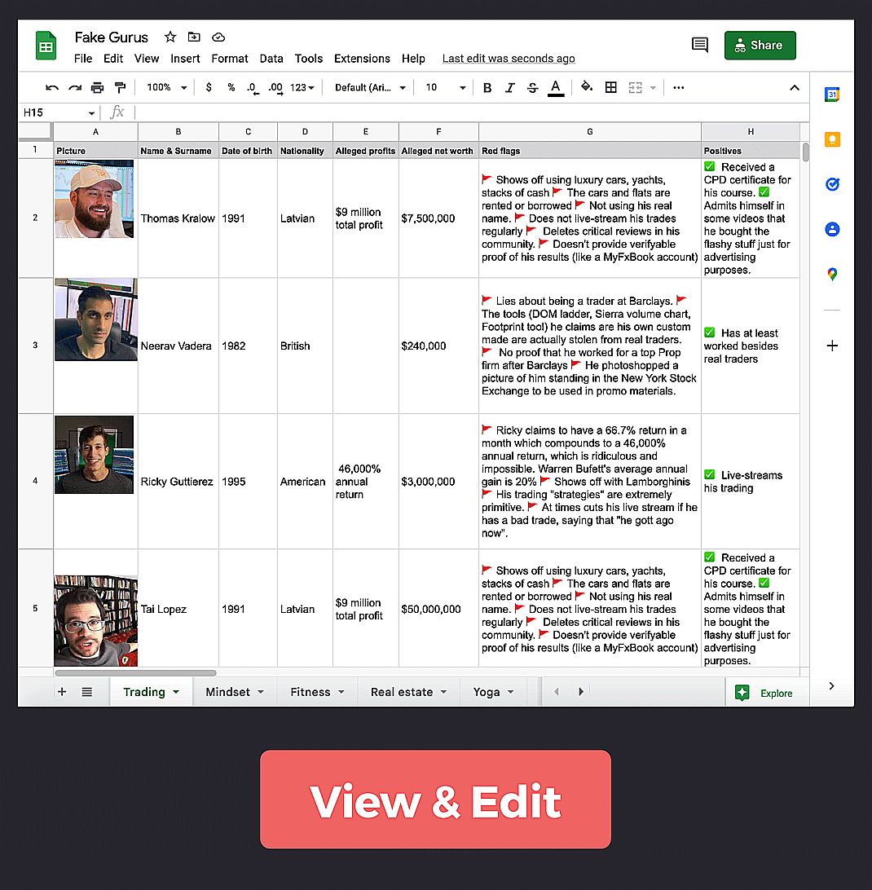872x890 pixels.
Task: Select the paint format tool
Action: 120,87
